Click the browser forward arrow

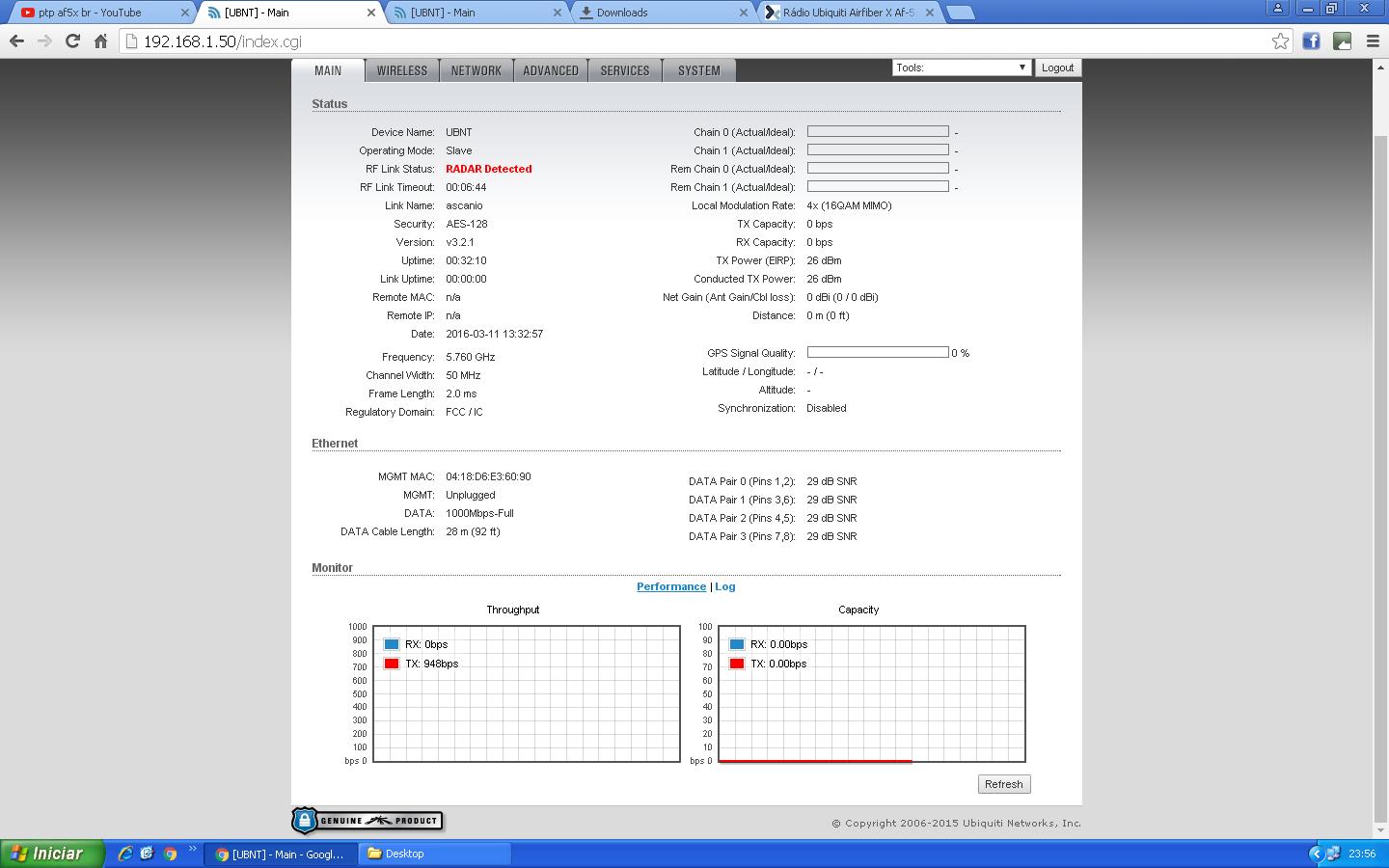tap(44, 41)
